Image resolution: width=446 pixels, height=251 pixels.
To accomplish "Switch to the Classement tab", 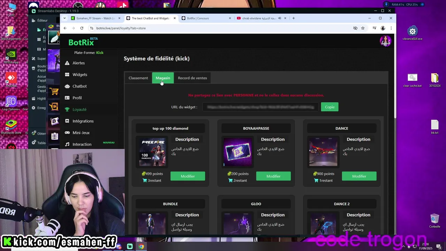I will [138, 78].
